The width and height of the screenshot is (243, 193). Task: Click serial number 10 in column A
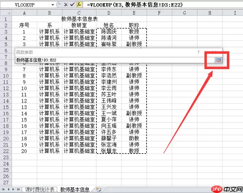click(24, 88)
